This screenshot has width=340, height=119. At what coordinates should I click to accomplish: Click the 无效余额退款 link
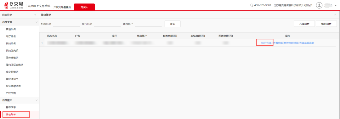[307, 43]
